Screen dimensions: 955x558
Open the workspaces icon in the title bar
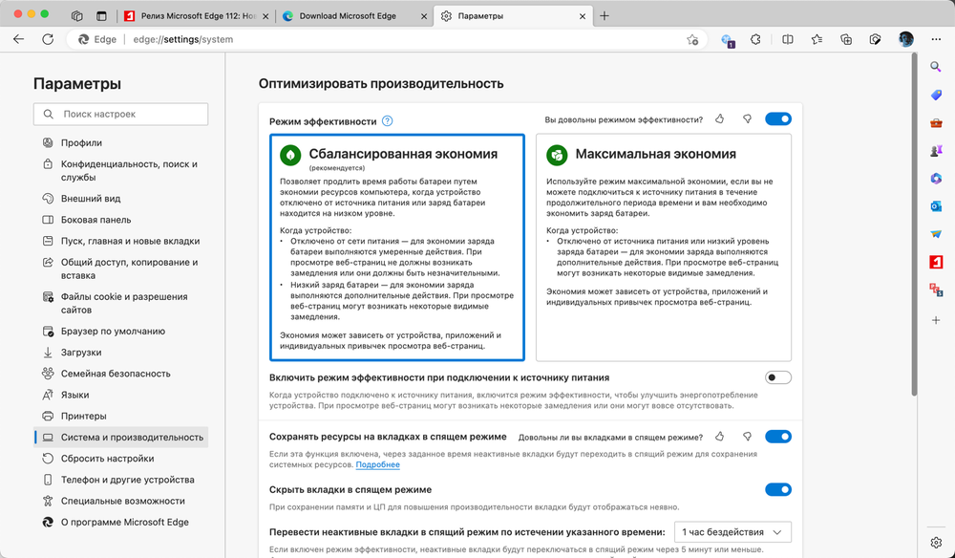(76, 16)
